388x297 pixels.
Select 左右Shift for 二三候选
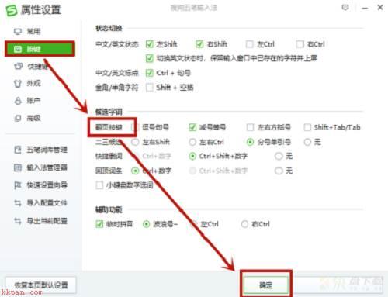tap(135, 142)
